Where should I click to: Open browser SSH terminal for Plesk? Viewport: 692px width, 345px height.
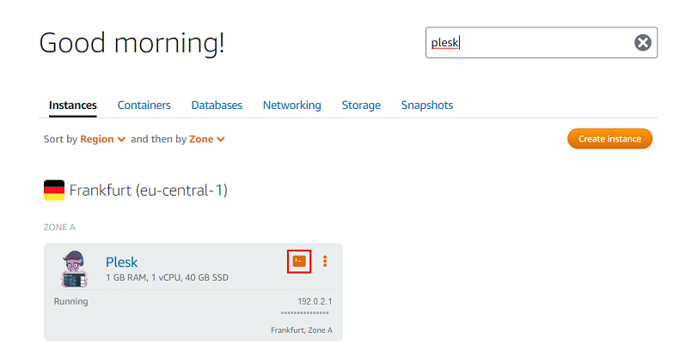(x=298, y=261)
